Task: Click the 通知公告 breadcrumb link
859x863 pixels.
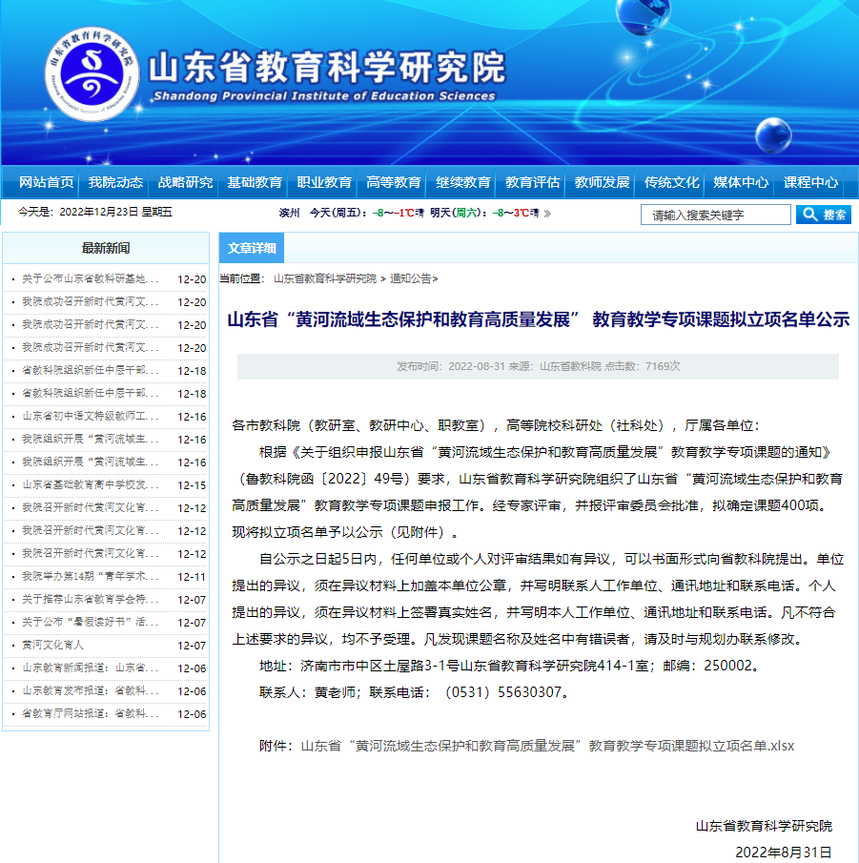Action: pos(410,279)
